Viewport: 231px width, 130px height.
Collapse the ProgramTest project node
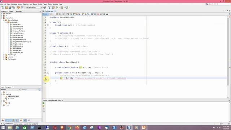pyautogui.click(x=1, y=18)
